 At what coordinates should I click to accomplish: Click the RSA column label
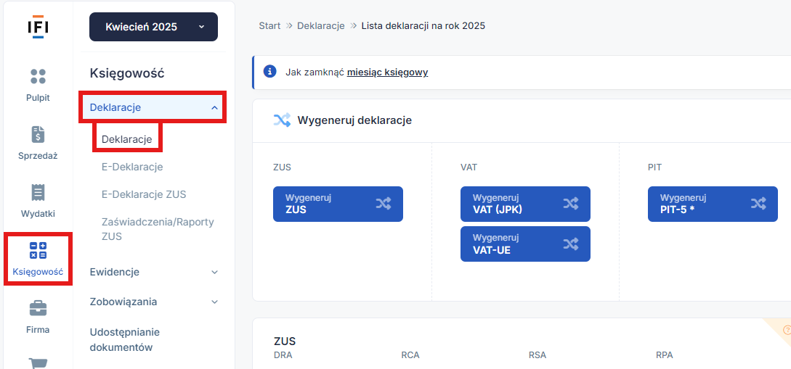click(538, 355)
